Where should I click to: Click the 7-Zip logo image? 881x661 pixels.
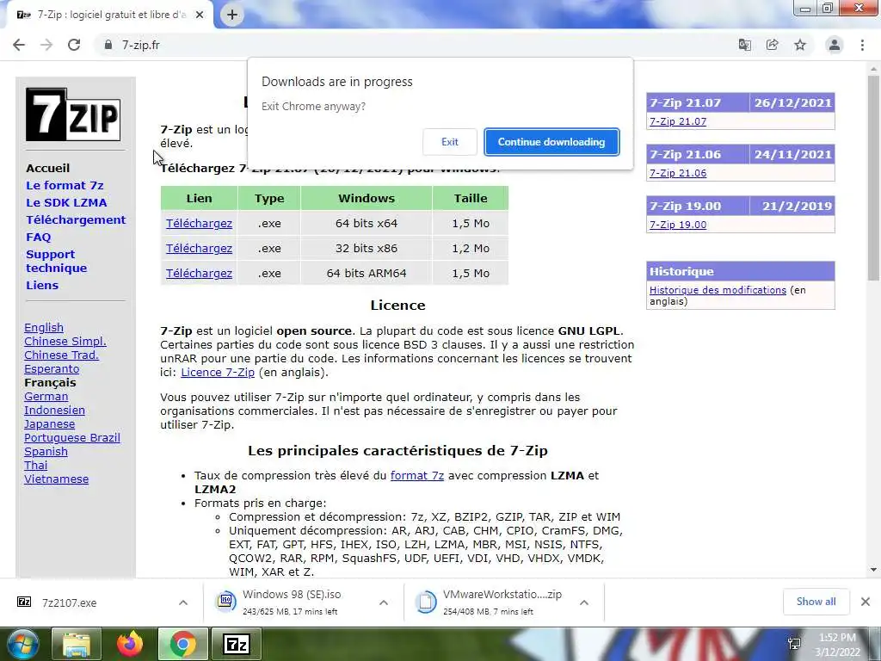[73, 114]
